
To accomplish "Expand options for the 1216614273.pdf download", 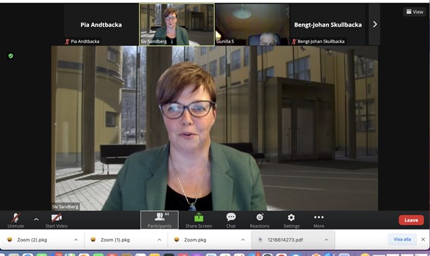I will (326, 240).
